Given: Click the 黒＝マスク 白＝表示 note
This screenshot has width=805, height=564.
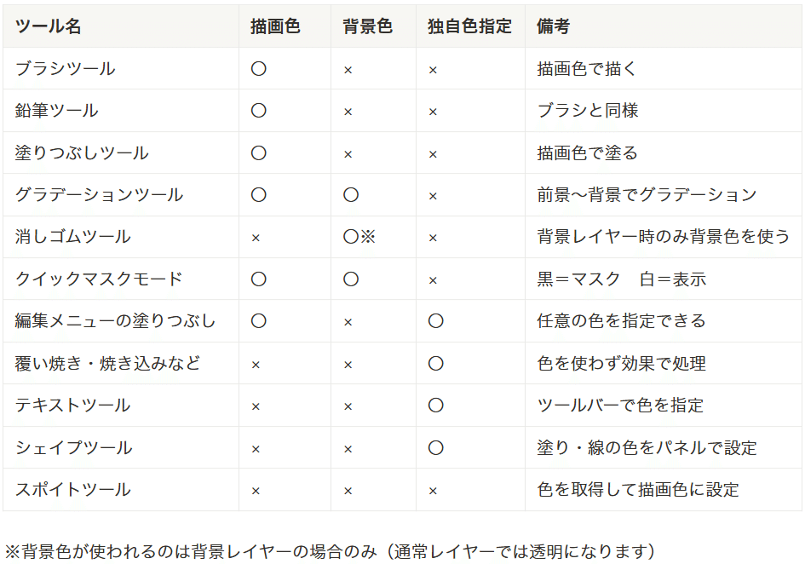Looking at the screenshot, I should pyautogui.click(x=622, y=279).
